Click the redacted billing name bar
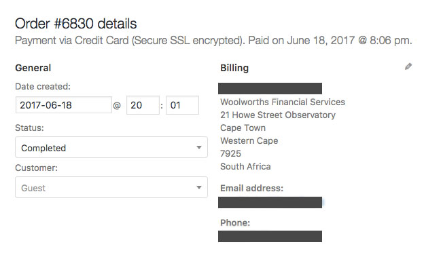This screenshot has width=424, height=272. 270,88
